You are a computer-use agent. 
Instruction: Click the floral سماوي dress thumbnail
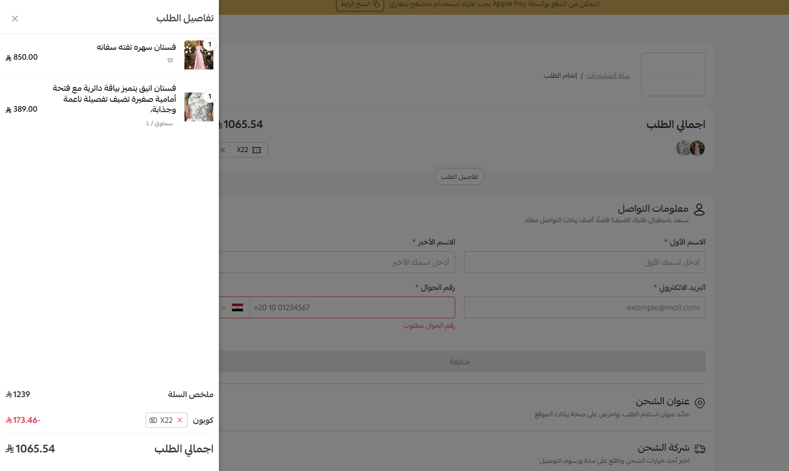pyautogui.click(x=199, y=107)
